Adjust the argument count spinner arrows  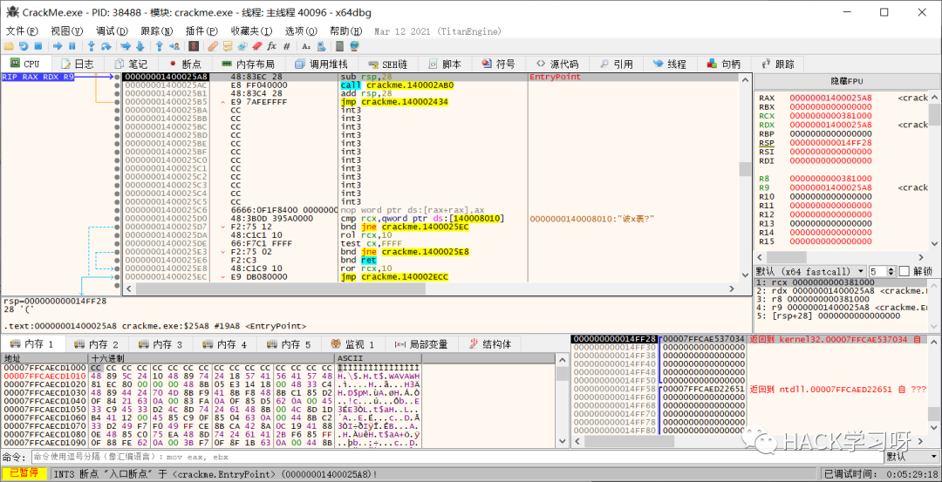[891, 271]
